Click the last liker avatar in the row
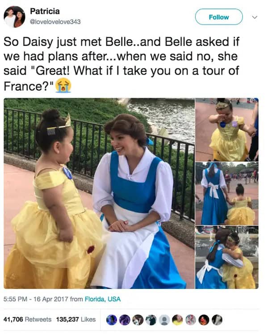The image size is (268, 334). pos(217,320)
